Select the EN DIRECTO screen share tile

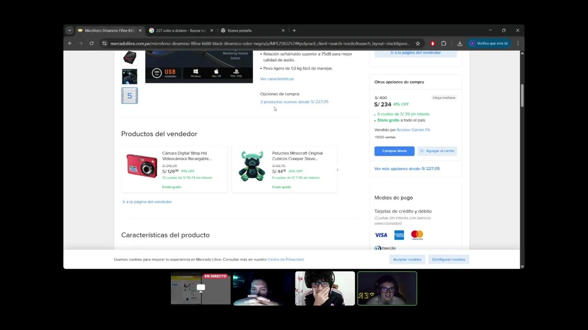pyautogui.click(x=201, y=288)
